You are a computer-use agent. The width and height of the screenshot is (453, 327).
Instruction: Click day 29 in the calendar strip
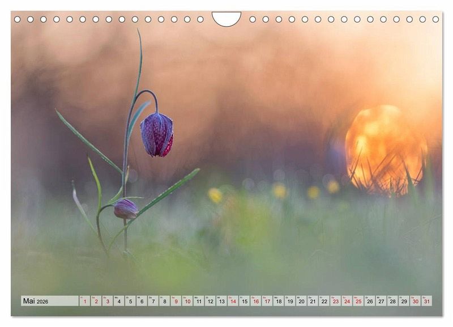pyautogui.click(x=404, y=301)
